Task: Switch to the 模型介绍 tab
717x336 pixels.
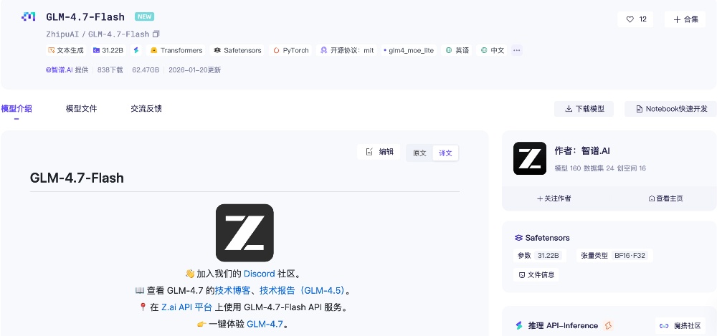Action: 16,109
